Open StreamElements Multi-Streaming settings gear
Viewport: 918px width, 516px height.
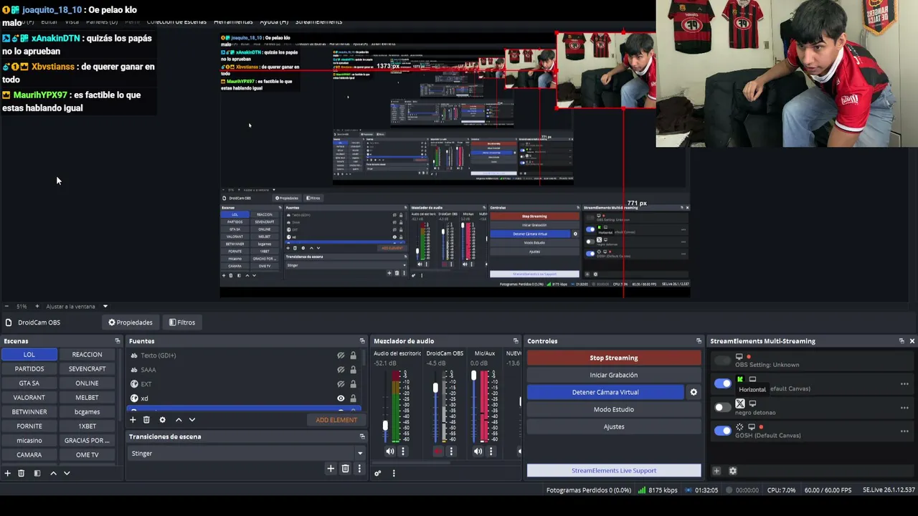point(732,471)
